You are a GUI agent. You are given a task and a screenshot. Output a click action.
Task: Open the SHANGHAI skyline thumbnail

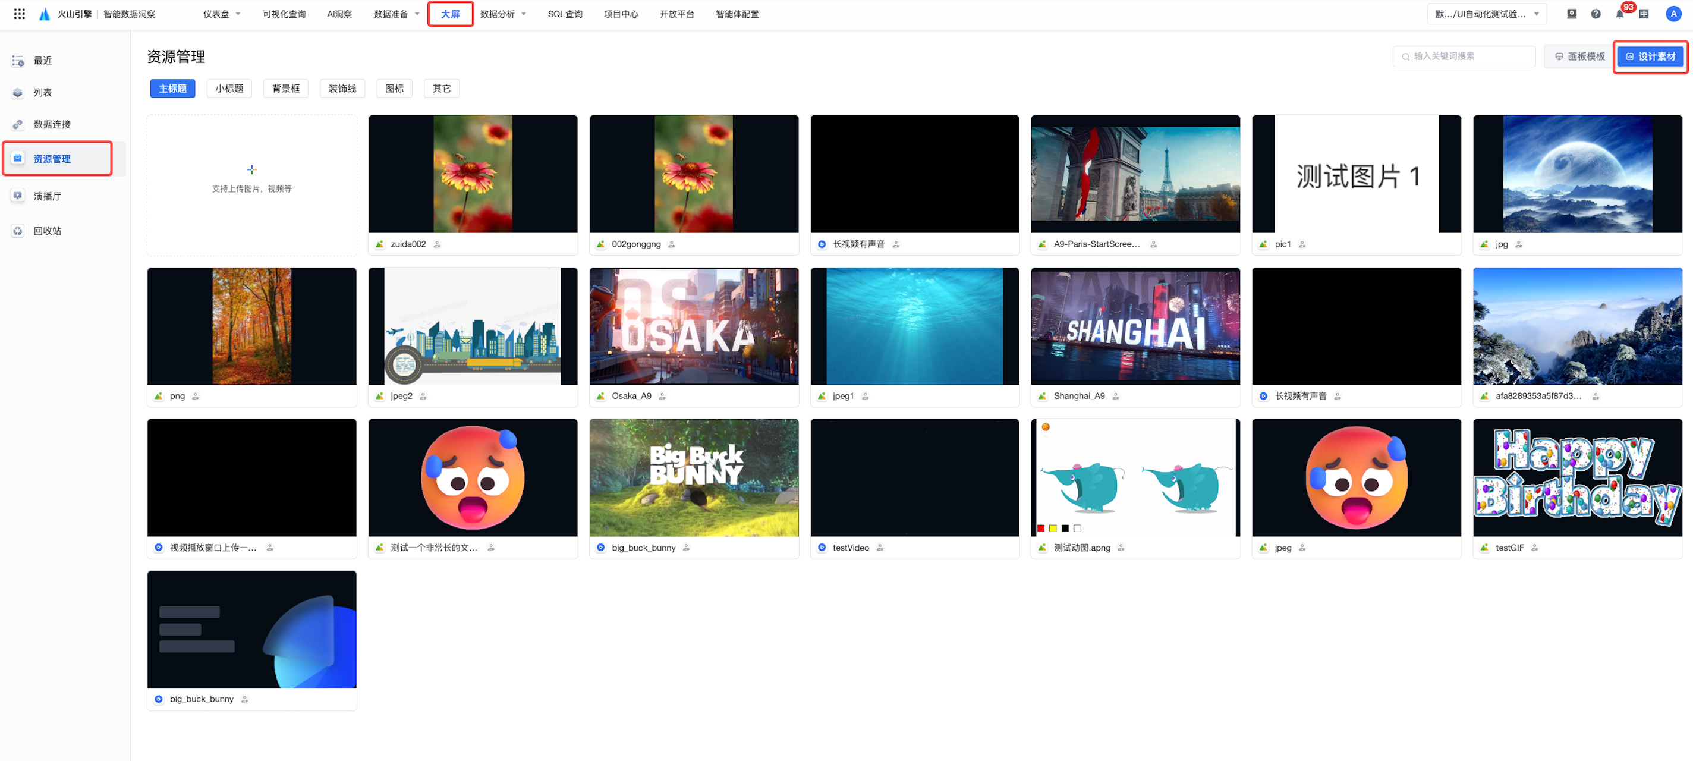[x=1135, y=326]
